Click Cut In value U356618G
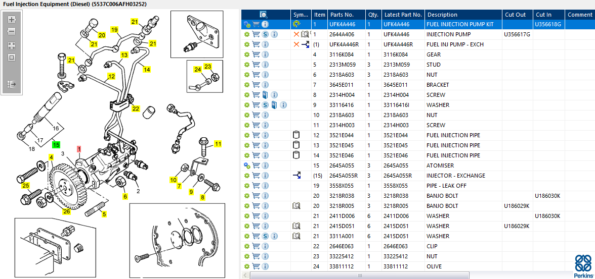Image resolution: width=595 pixels, height=279 pixels. tap(548, 24)
